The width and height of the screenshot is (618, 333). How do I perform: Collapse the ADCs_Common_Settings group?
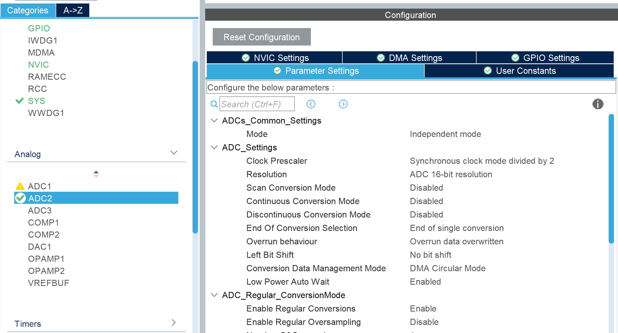click(214, 120)
